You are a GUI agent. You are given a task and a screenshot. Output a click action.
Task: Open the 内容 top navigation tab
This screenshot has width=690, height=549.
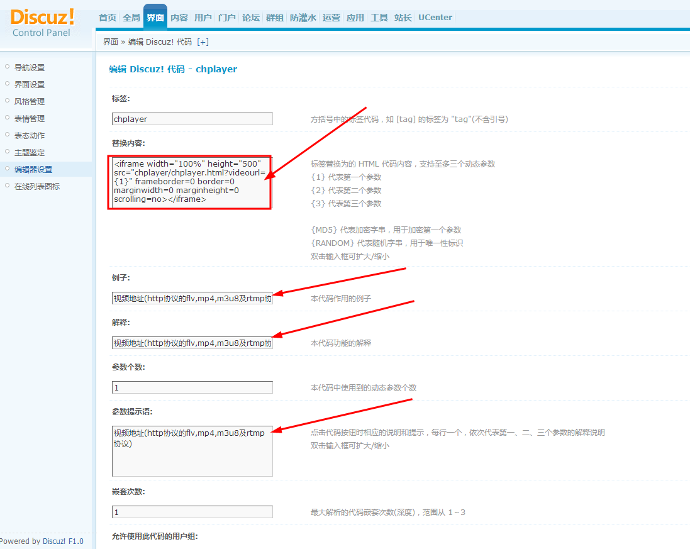pyautogui.click(x=179, y=18)
